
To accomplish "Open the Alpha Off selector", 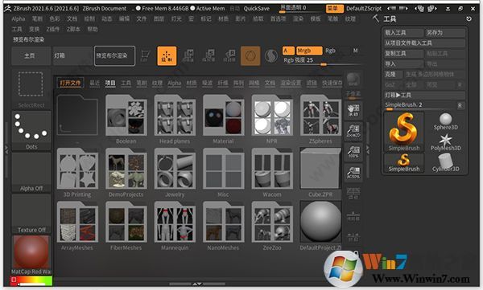I will 31,172.
